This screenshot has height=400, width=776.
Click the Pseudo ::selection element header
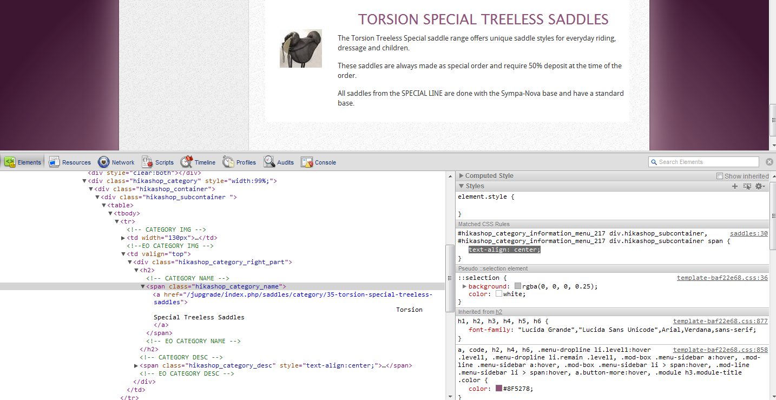pyautogui.click(x=613, y=268)
